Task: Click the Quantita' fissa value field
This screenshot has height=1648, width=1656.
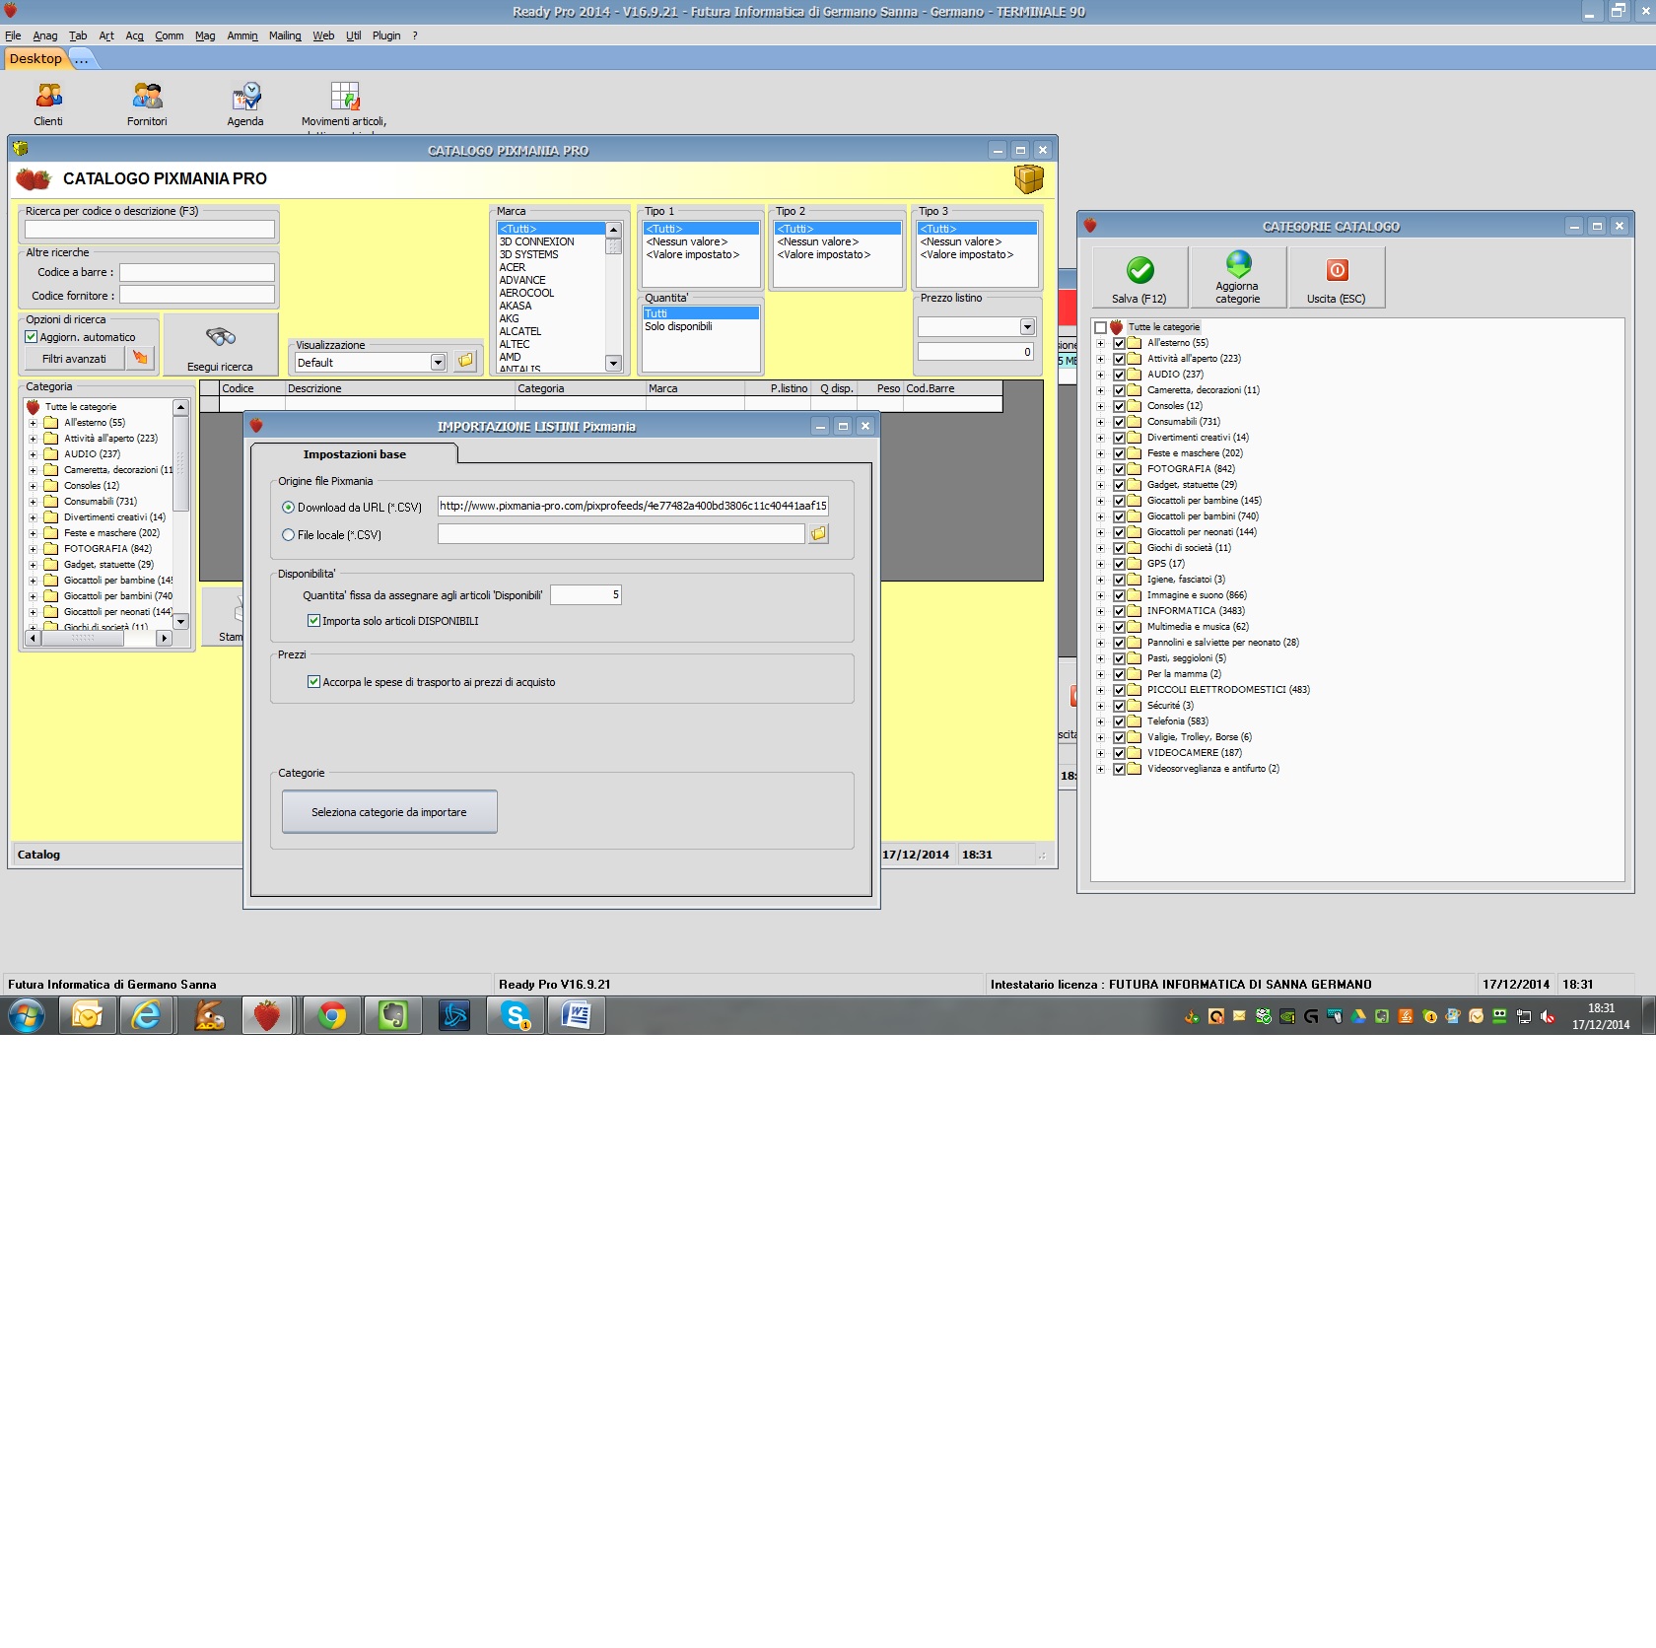Action: coord(586,594)
